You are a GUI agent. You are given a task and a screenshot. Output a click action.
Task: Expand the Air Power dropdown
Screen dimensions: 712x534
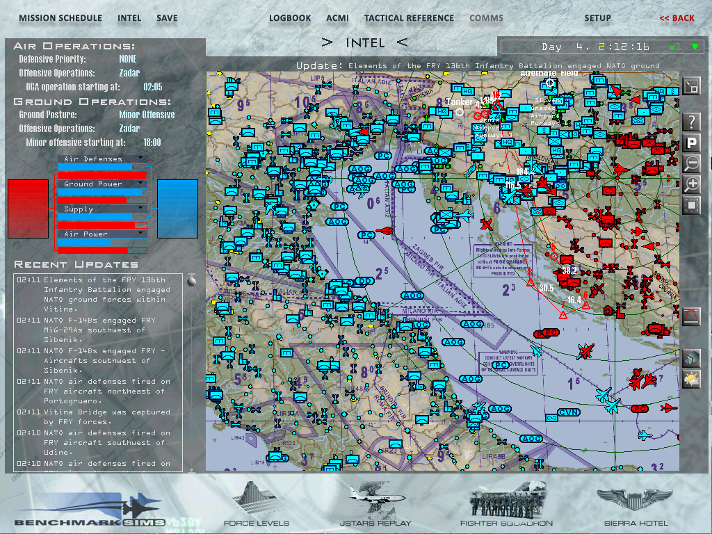click(x=140, y=234)
